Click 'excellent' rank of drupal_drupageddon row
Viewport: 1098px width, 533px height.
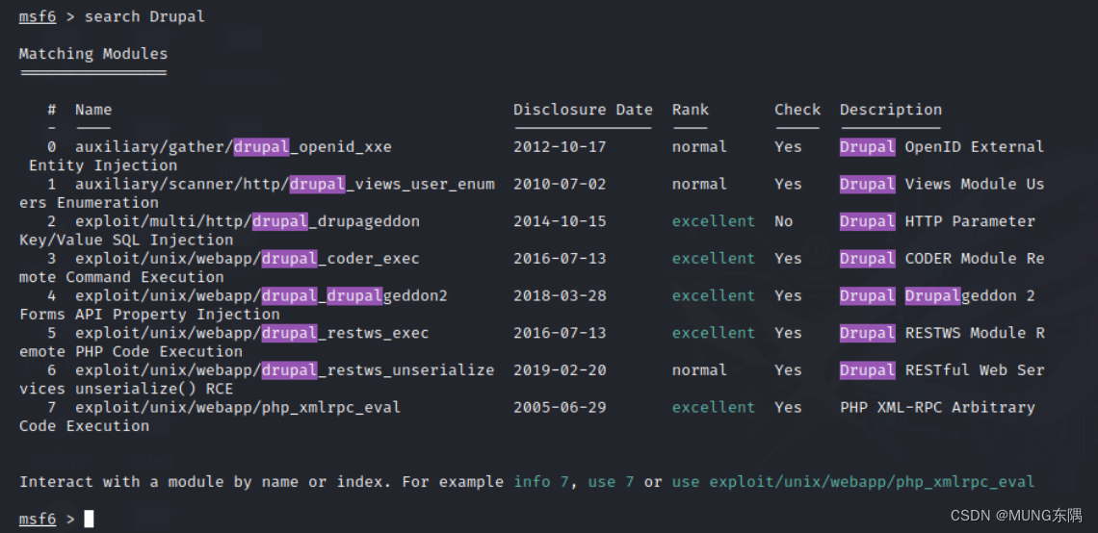[714, 221]
